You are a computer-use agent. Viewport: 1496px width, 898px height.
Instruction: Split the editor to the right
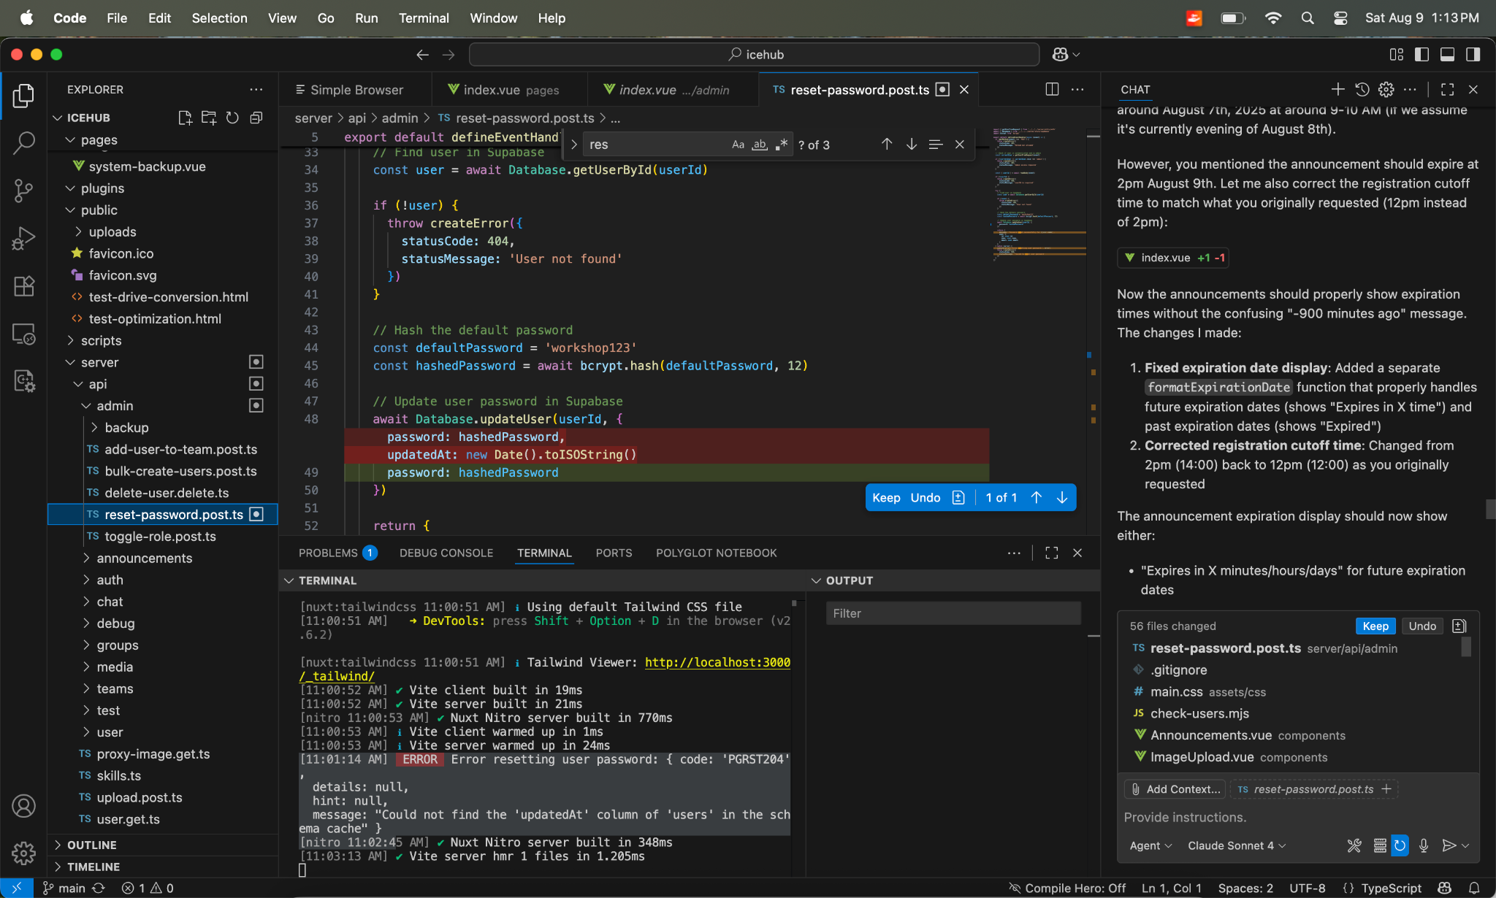1052,89
